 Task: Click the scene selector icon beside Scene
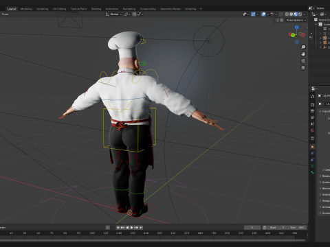pyautogui.click(x=311, y=8)
